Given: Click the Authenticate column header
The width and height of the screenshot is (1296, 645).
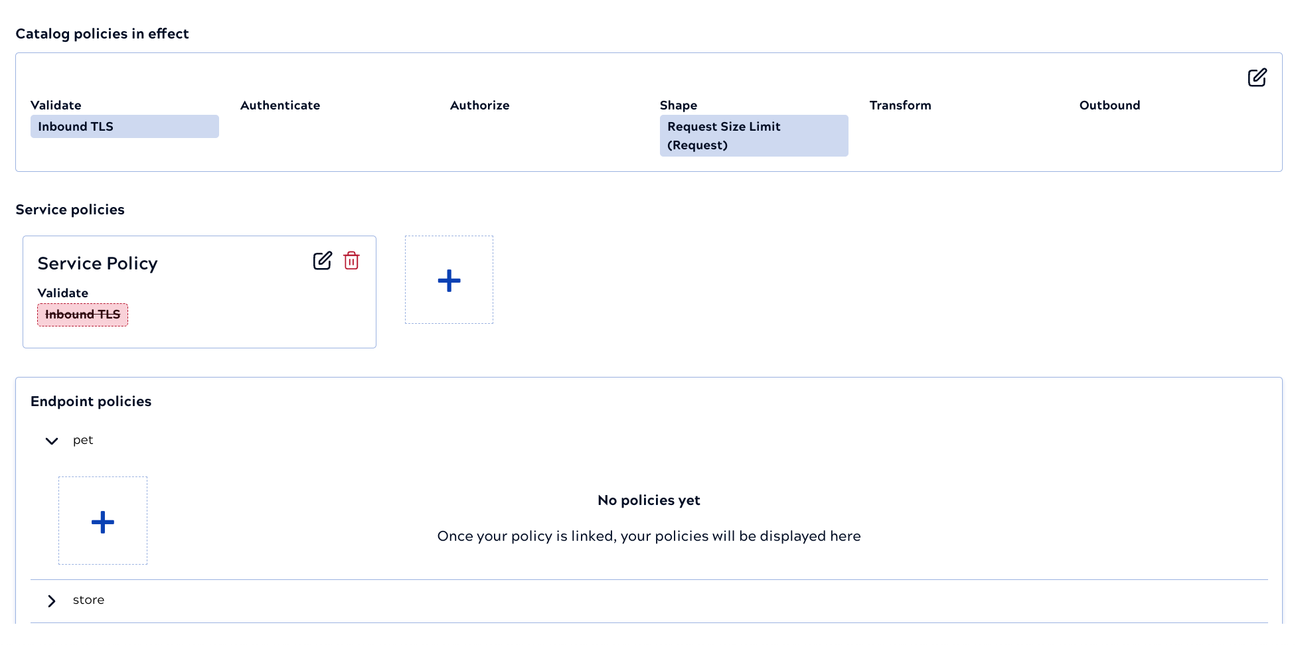Looking at the screenshot, I should tap(280, 106).
